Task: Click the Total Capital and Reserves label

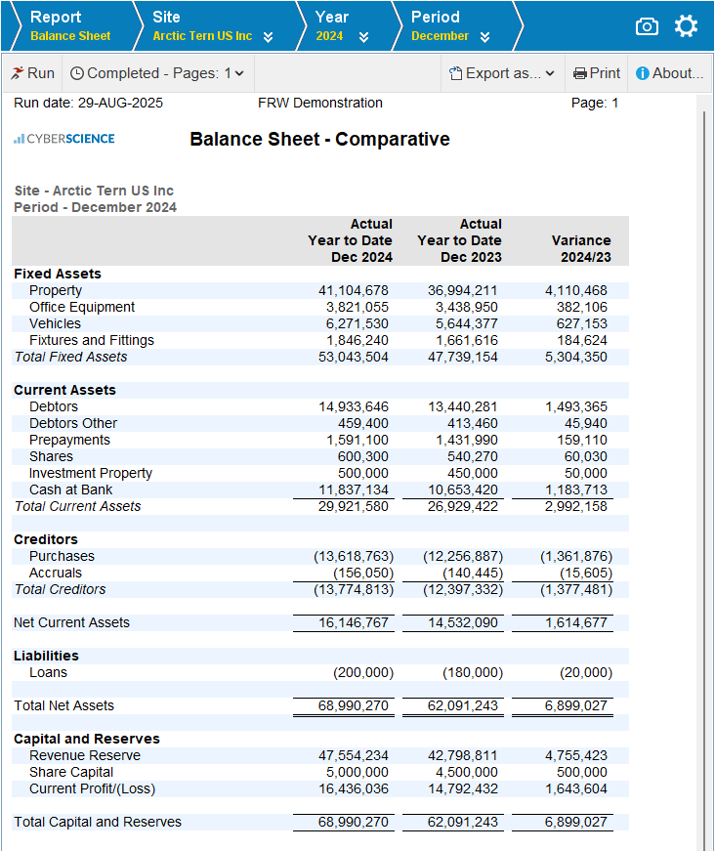Action: 98,822
